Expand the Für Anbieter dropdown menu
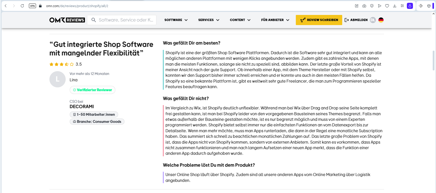 275,20
